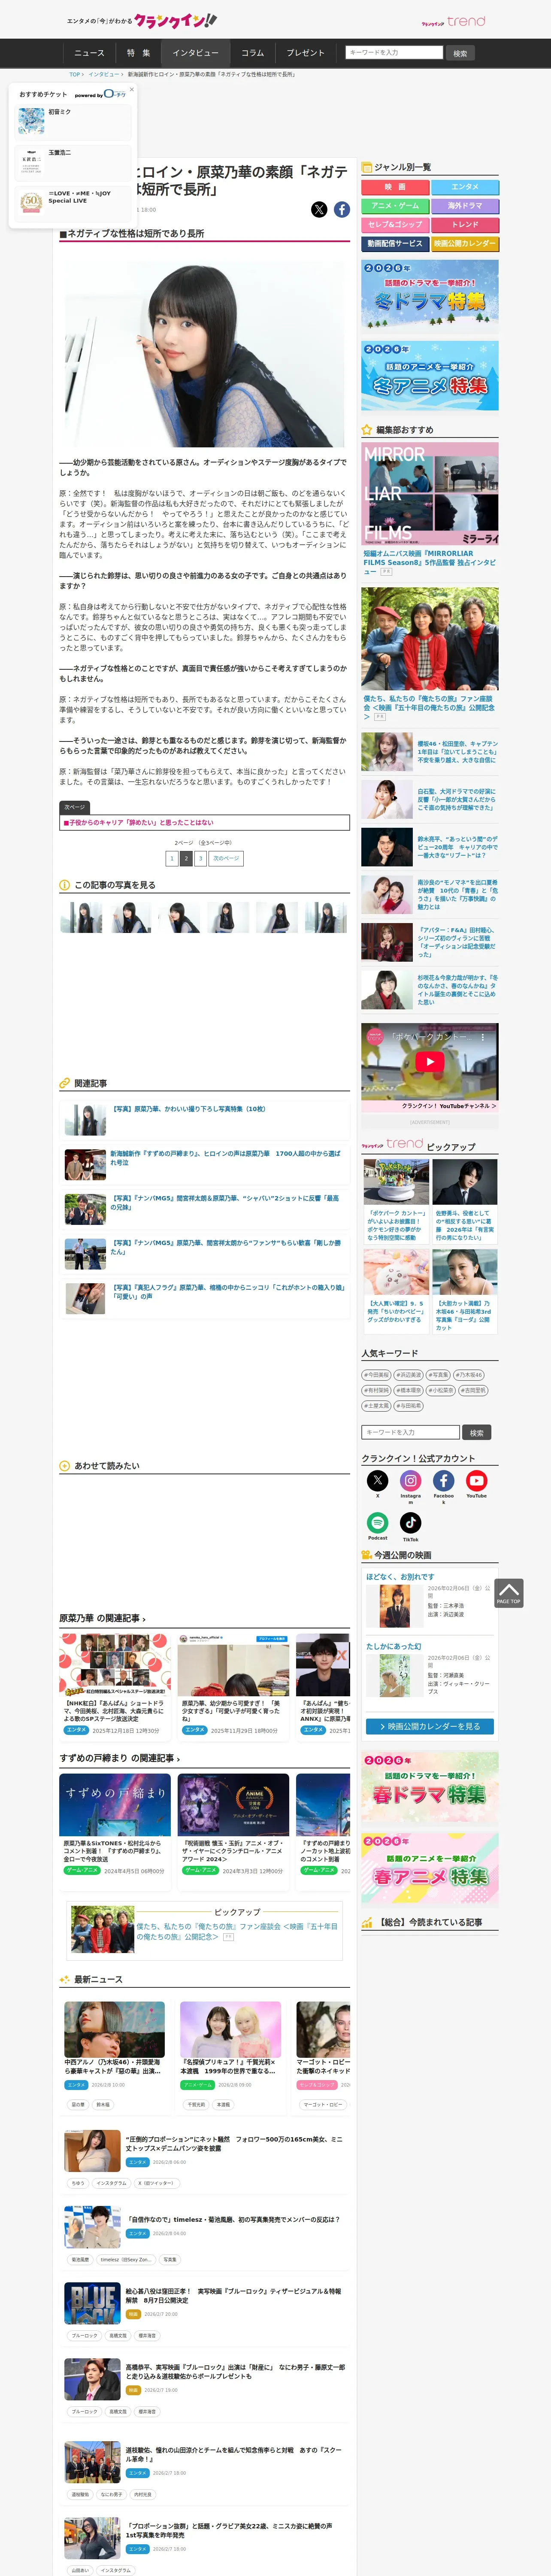Open the movie ほどなく、お別れです
The width and height of the screenshot is (551, 2576).
tap(400, 1577)
